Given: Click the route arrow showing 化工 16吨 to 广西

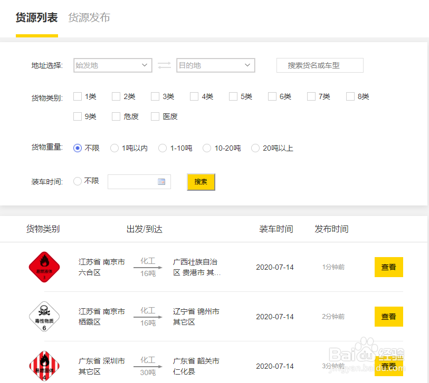Looking at the screenshot, I should (148, 267).
